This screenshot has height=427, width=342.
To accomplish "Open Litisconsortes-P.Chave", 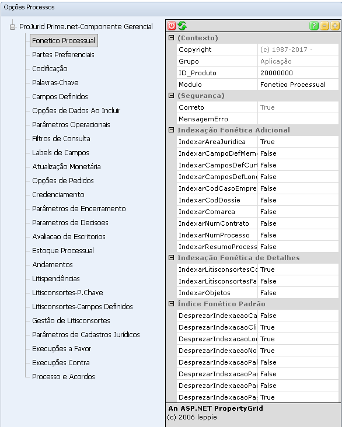I will [67, 292].
